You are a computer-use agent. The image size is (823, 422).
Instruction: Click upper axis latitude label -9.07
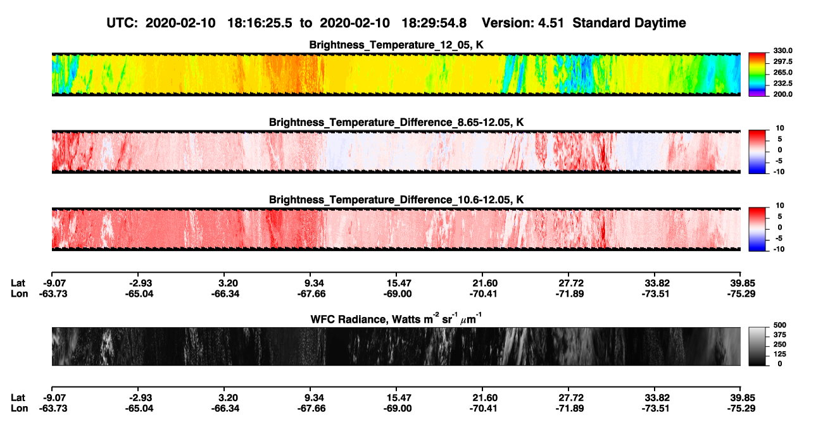click(x=55, y=283)
